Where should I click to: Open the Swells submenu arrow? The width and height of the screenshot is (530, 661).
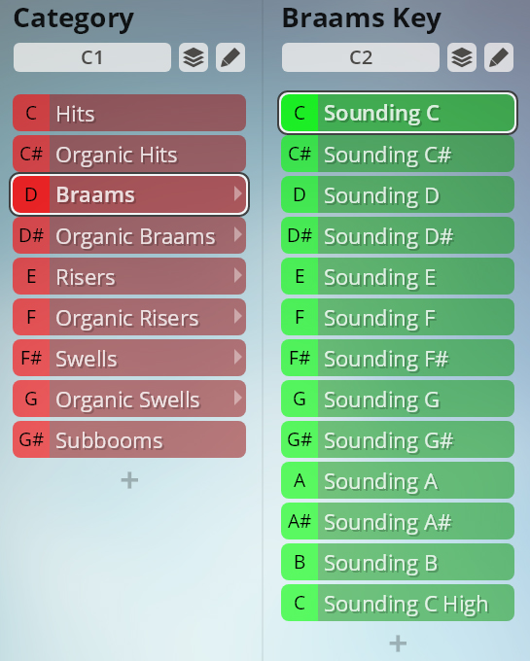[238, 358]
